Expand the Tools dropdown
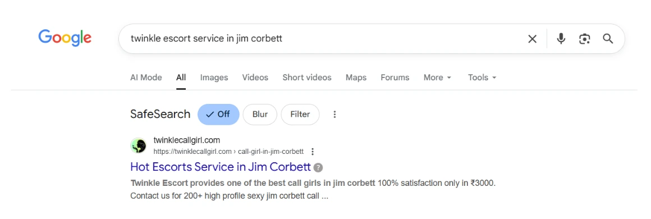Screen dimensions: 651x219 482,77
